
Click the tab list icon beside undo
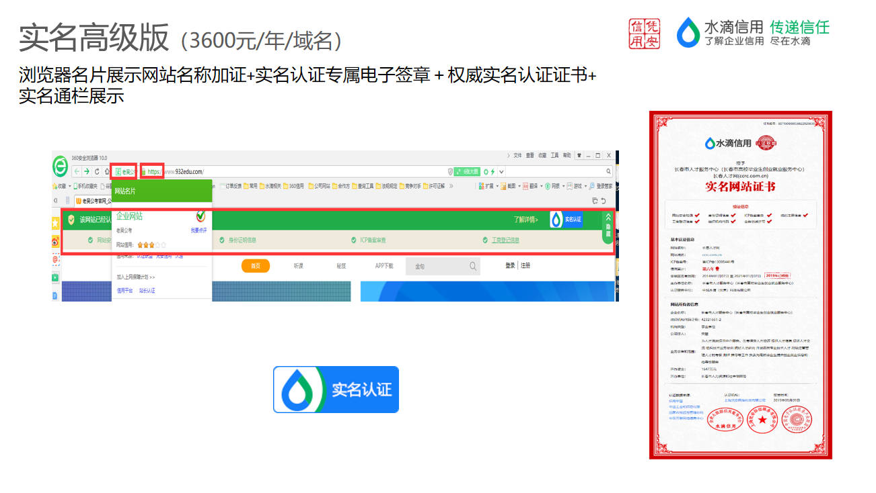pos(595,201)
